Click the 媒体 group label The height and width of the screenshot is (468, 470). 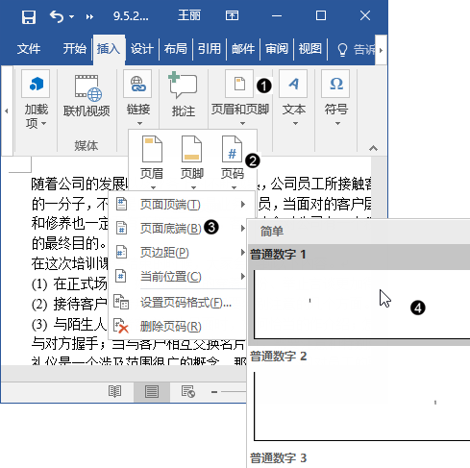click(x=87, y=146)
